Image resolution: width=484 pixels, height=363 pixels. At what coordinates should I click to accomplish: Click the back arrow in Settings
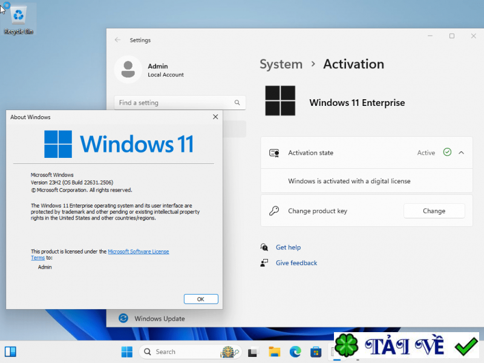coord(117,39)
